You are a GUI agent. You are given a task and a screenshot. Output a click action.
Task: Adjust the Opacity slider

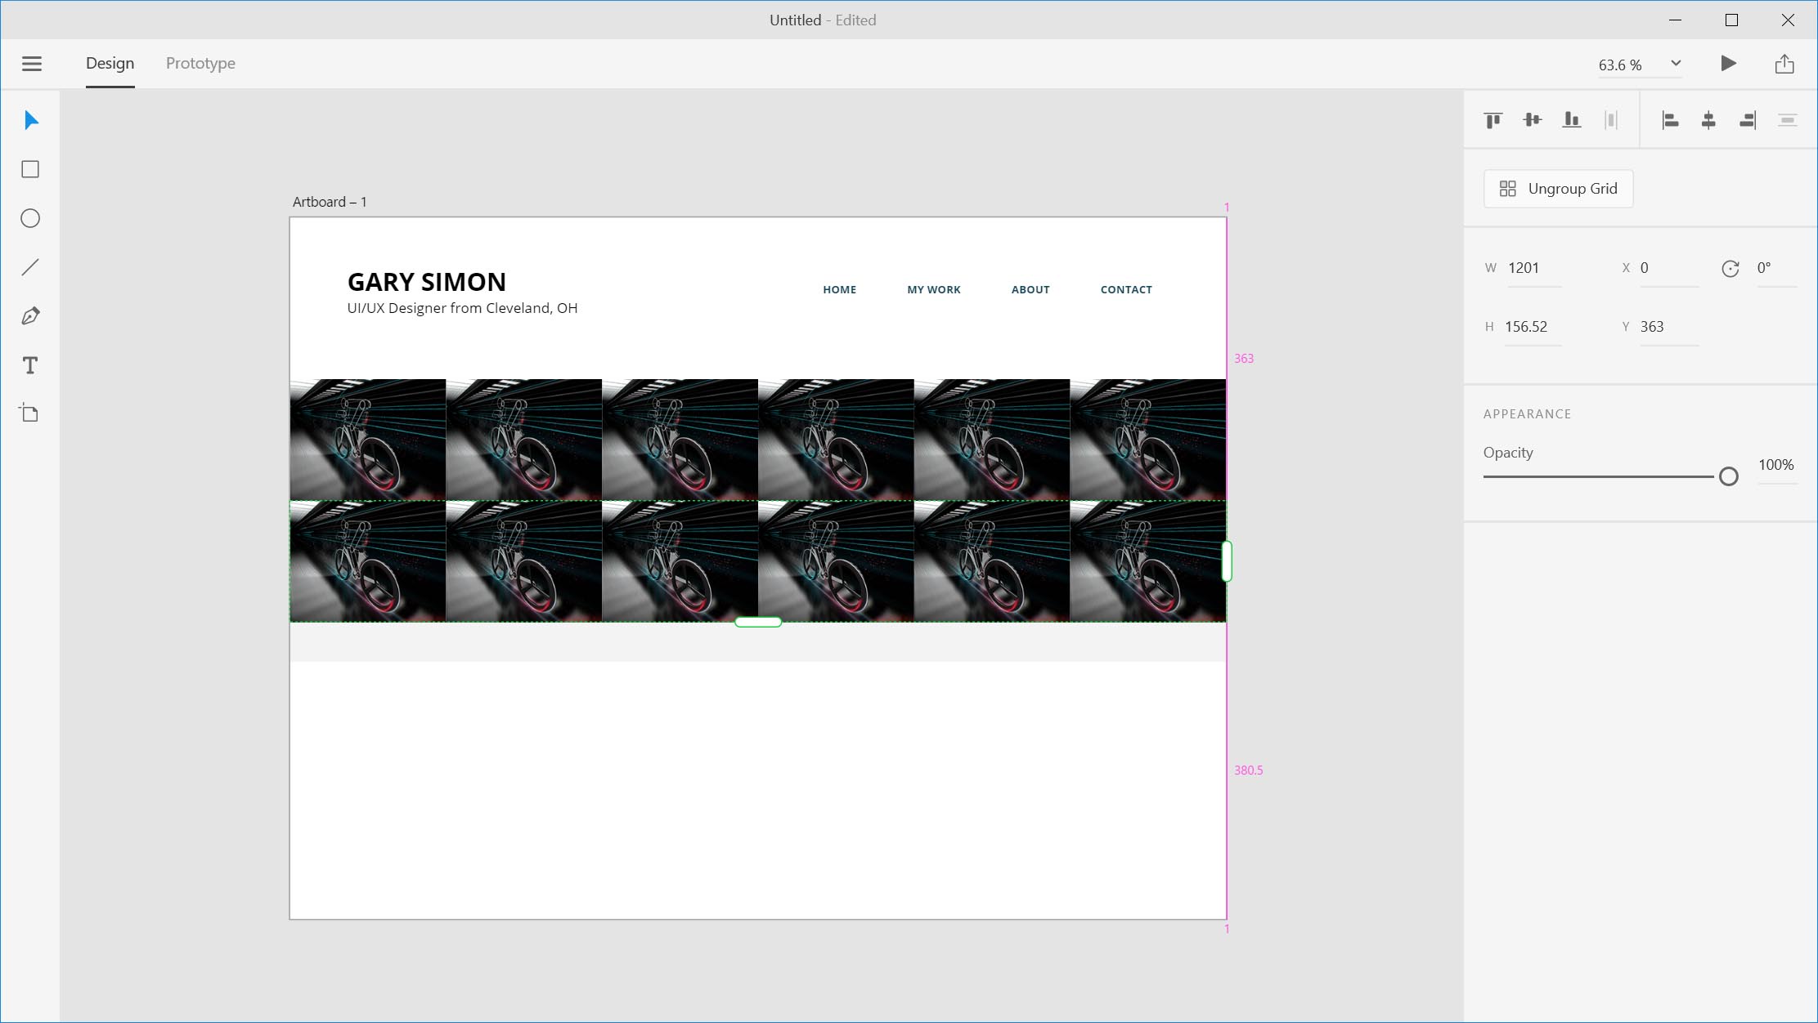point(1729,475)
